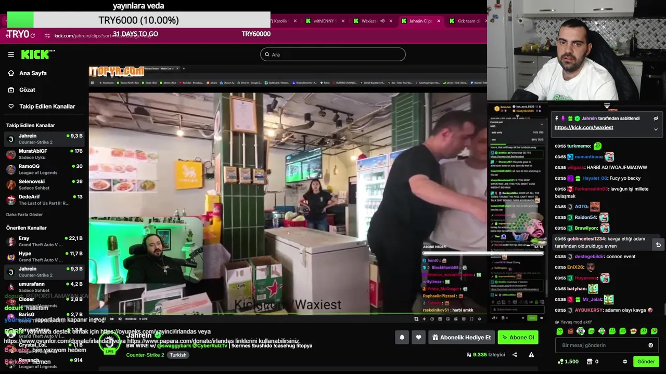Click the share icon near viewer count

click(x=515, y=355)
